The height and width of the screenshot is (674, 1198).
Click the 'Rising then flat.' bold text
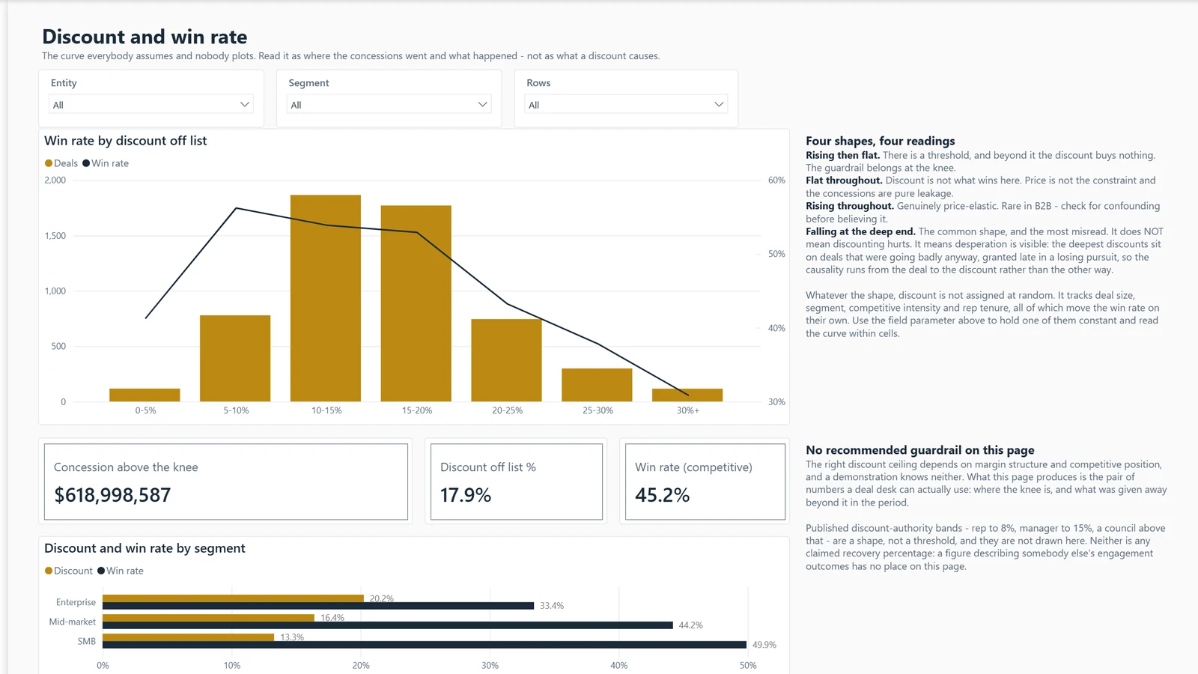[843, 155]
